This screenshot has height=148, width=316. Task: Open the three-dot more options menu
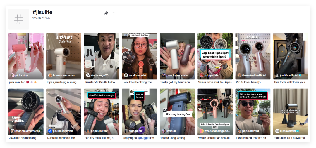(x=114, y=13)
